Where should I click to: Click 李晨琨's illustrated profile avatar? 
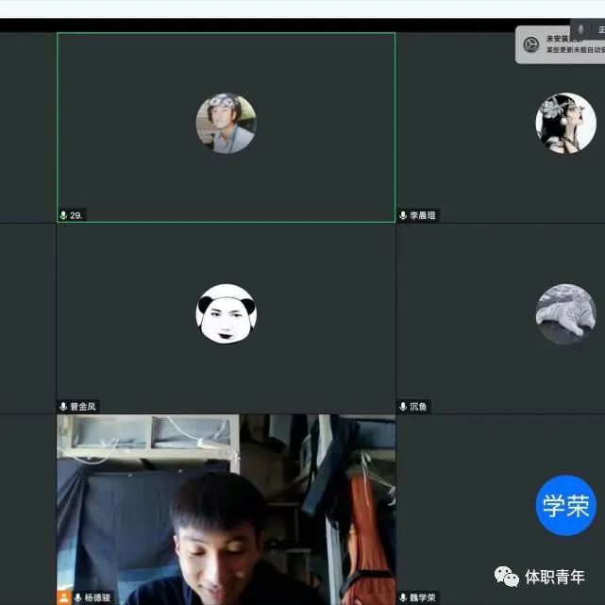pos(565,123)
